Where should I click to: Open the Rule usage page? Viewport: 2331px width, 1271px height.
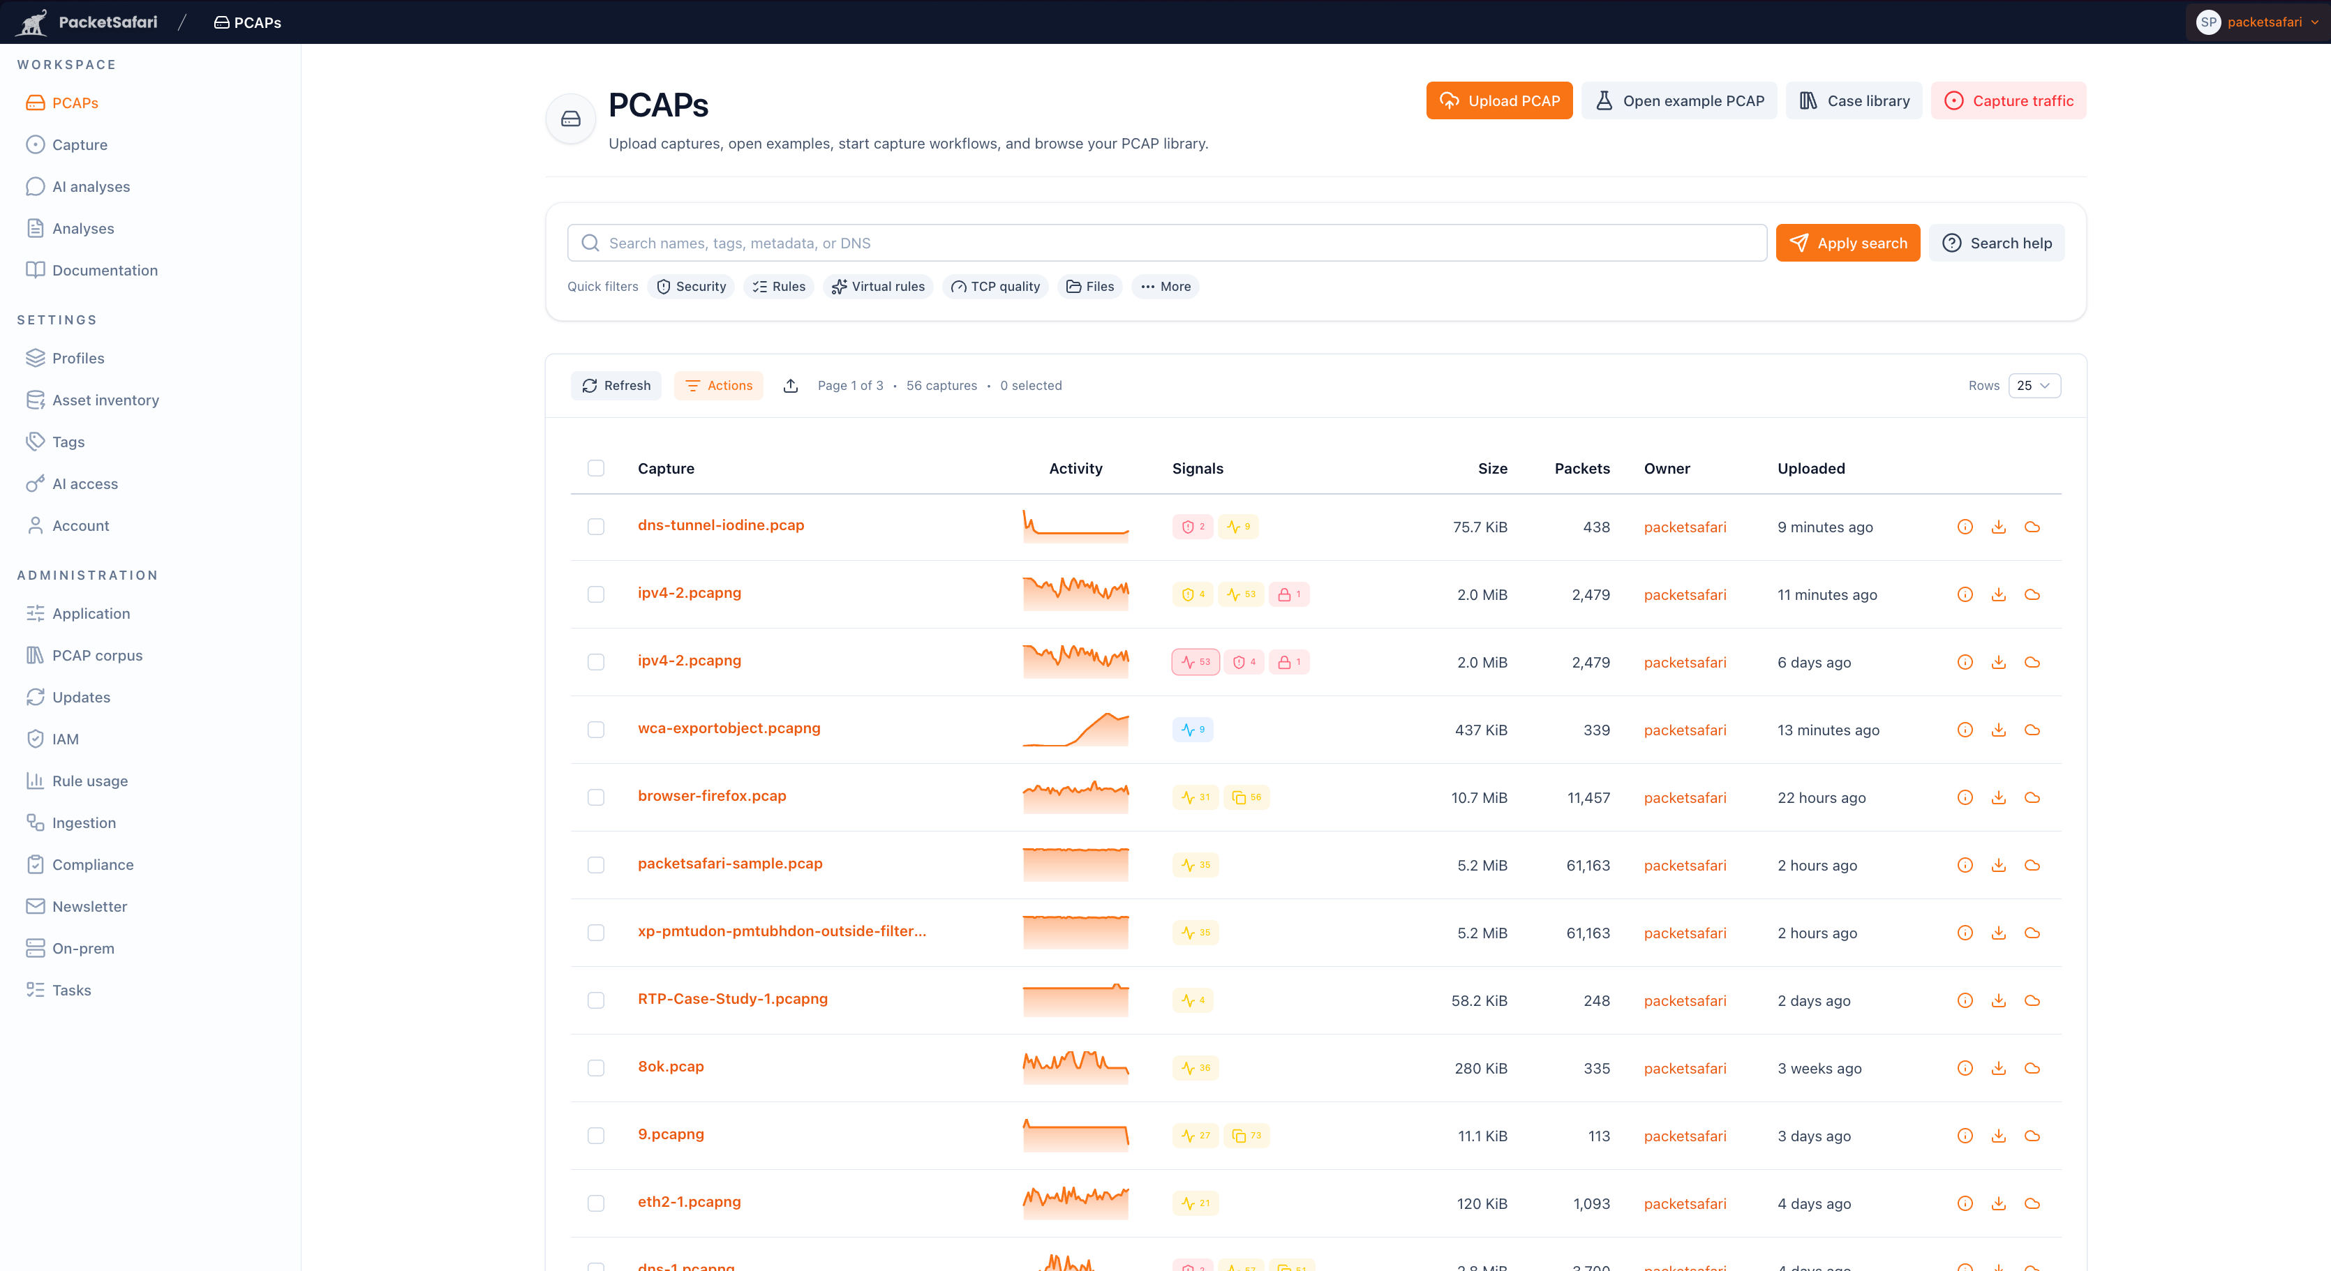click(x=89, y=781)
